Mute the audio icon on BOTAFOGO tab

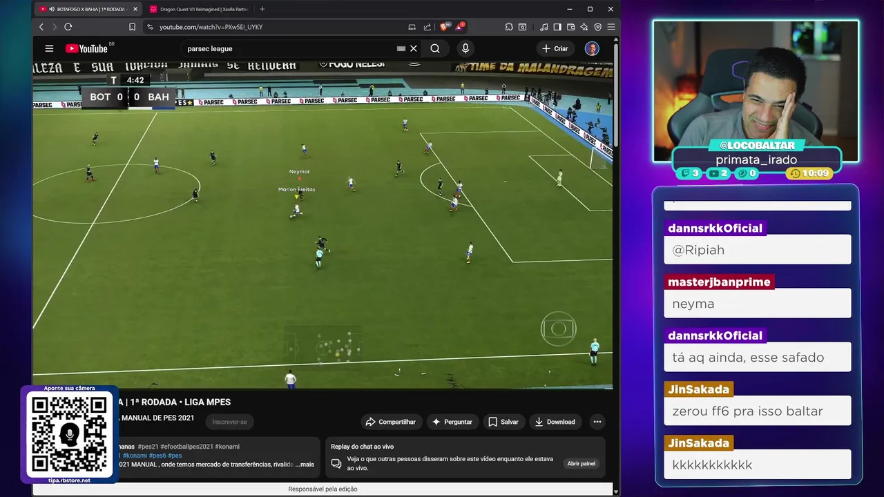[52, 9]
